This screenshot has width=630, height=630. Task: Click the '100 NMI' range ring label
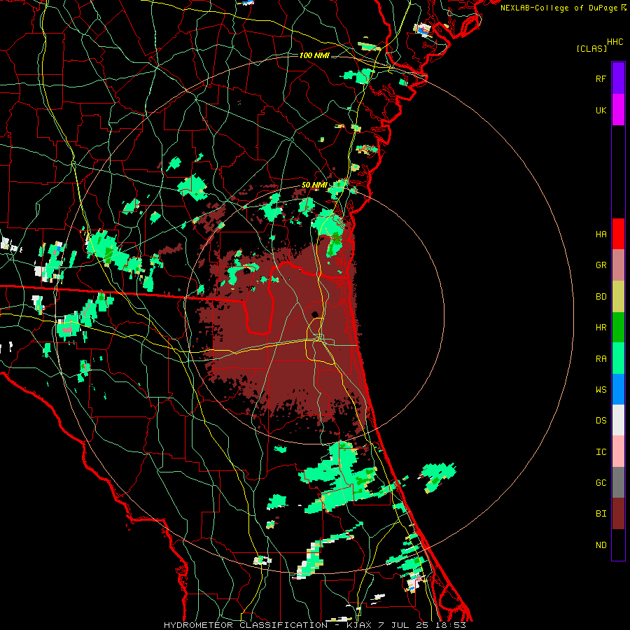[314, 55]
